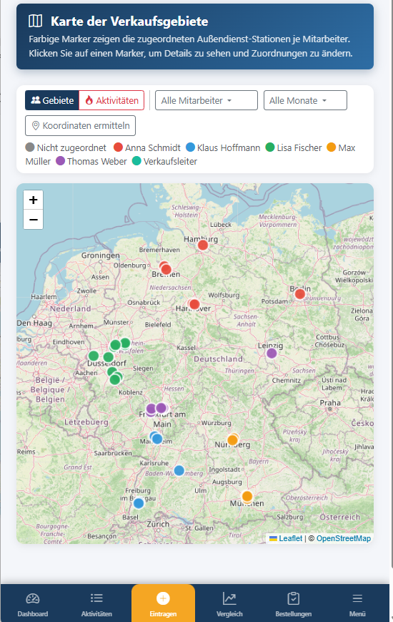Open the Menü hamburger icon
The height and width of the screenshot is (622, 393).
(x=357, y=604)
